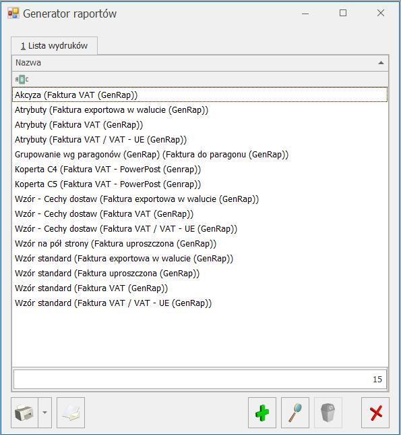
Task: Switch to the Lista wydruków tab
Action: pyautogui.click(x=54, y=46)
